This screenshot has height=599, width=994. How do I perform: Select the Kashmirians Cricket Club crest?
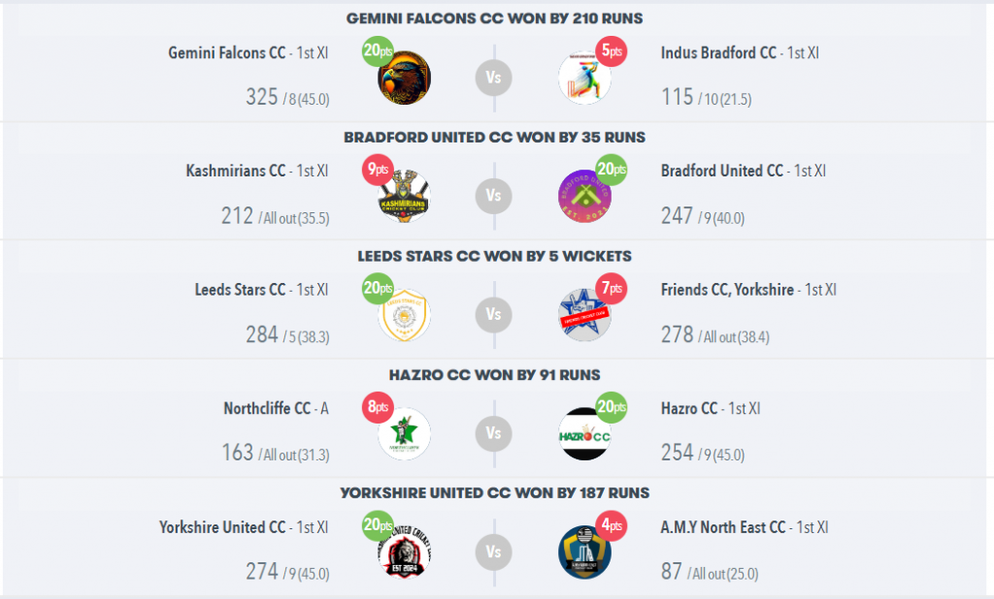point(405,196)
